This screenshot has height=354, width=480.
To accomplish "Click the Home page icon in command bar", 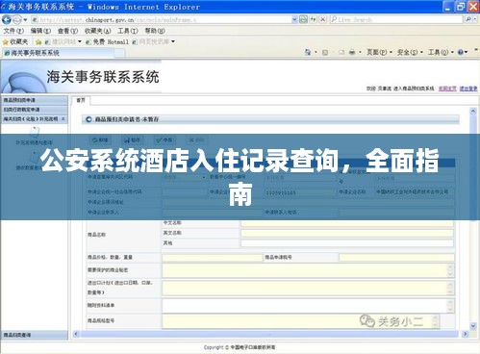I will [x=308, y=52].
